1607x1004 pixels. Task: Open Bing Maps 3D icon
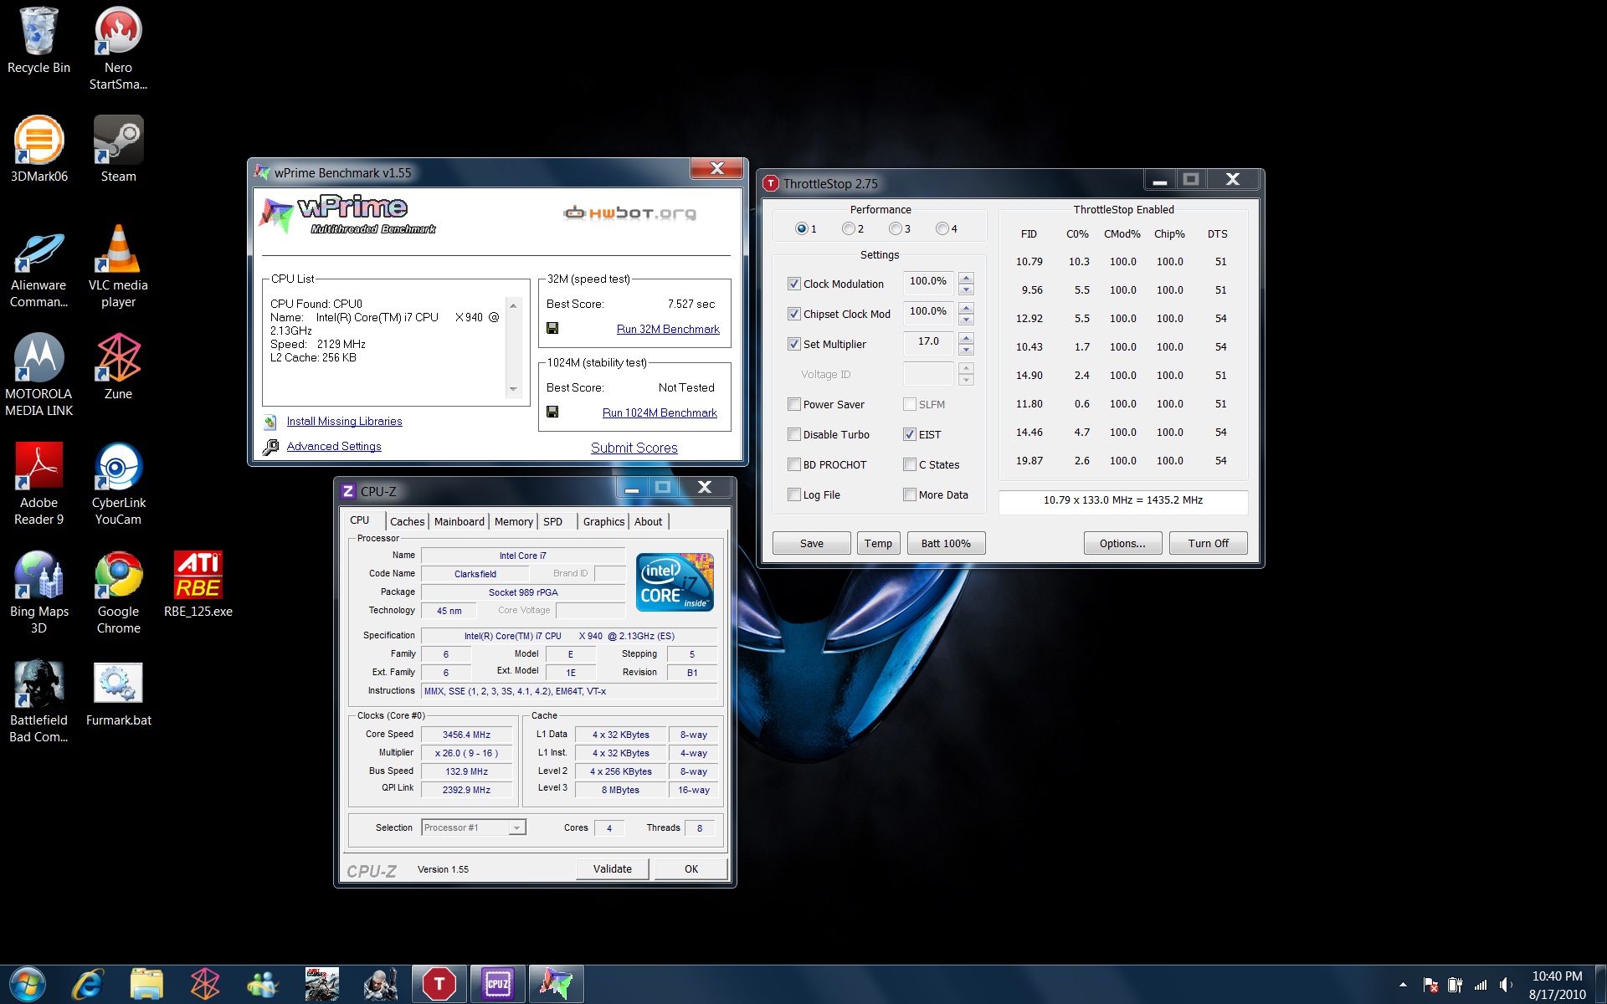click(39, 592)
